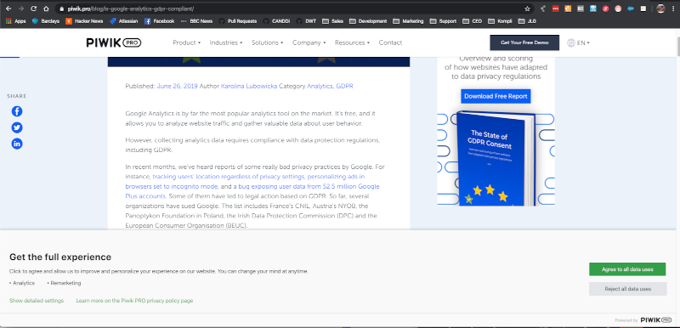The height and width of the screenshot is (328, 680).
Task: Share the article on Twitter
Action: tap(17, 127)
